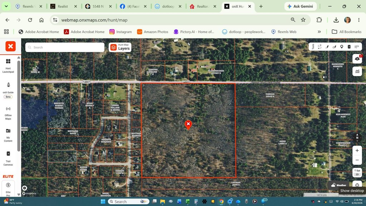Open Elite Pro pricing icon
The image size is (366, 206).
pos(8,185)
